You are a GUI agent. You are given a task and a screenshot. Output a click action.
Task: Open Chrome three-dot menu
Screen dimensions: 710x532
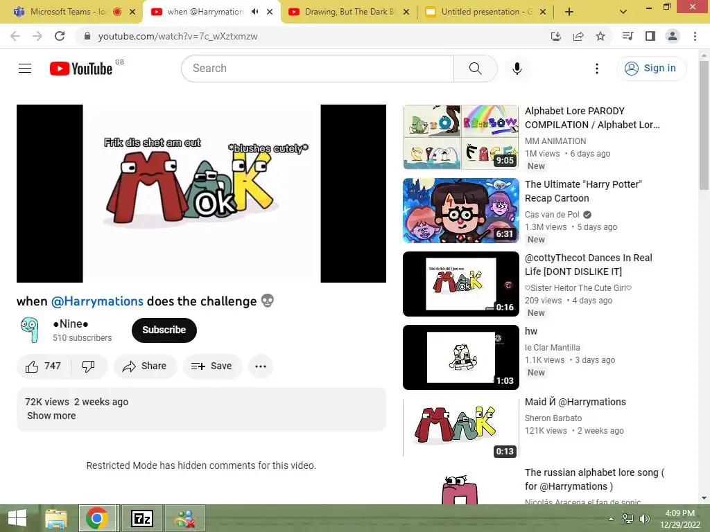pos(695,36)
